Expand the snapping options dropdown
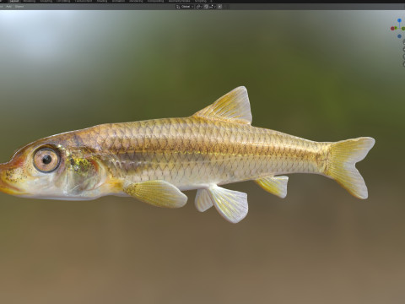405x304 pixels. [x=213, y=7]
